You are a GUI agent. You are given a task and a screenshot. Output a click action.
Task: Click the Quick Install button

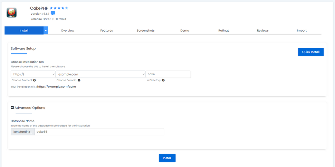[x=311, y=52]
